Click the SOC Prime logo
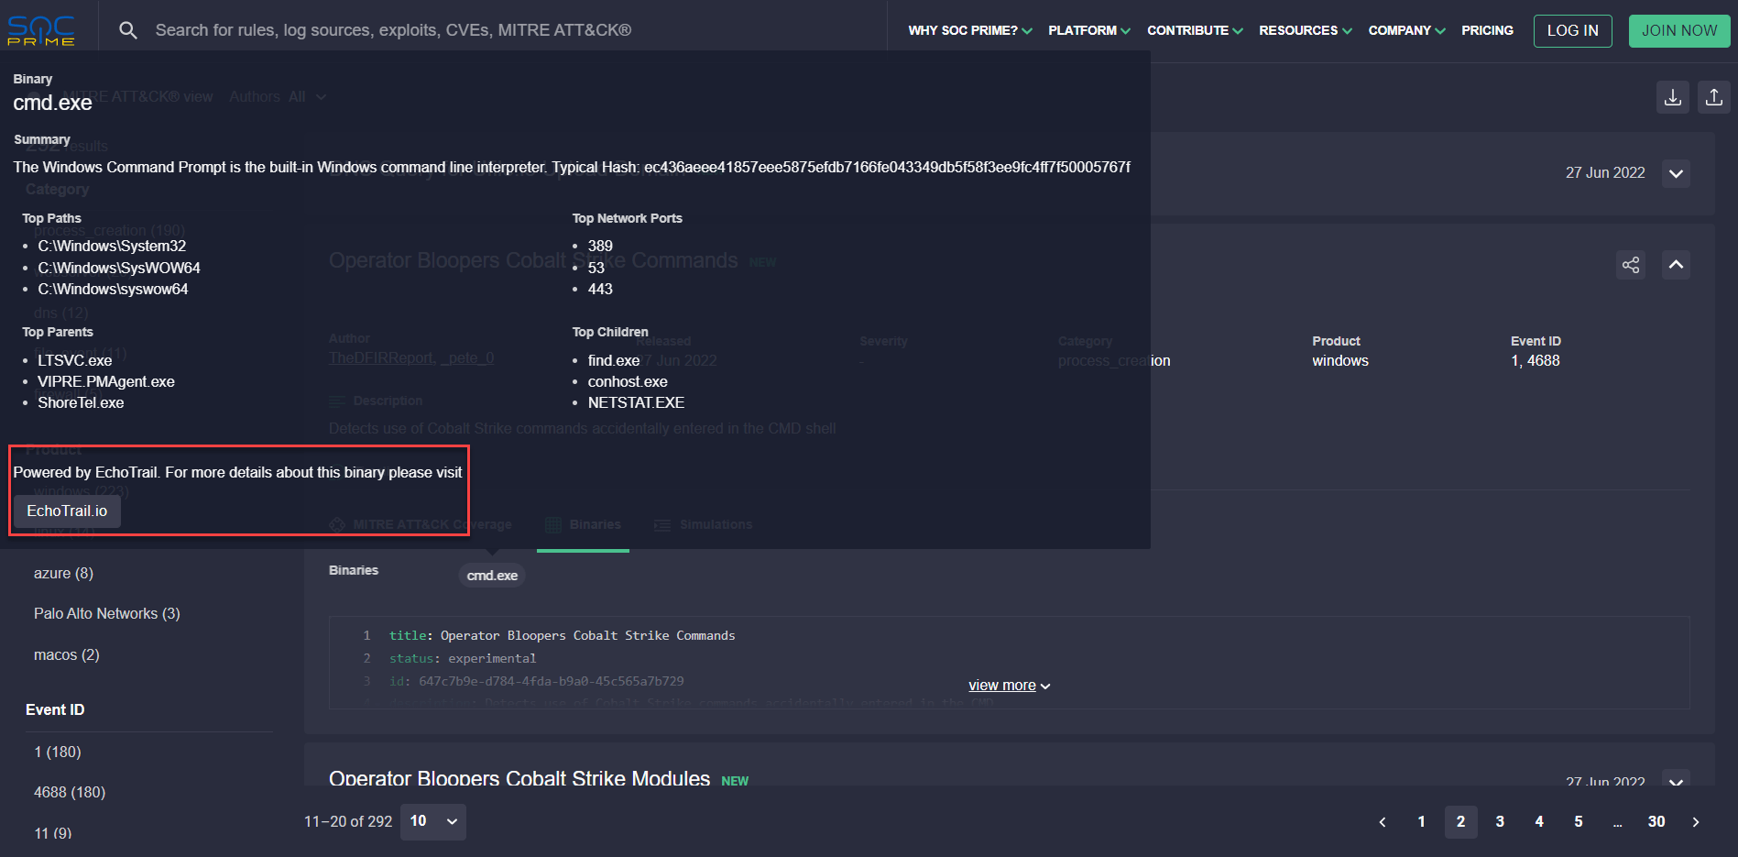The height and width of the screenshot is (857, 1738). (41, 30)
